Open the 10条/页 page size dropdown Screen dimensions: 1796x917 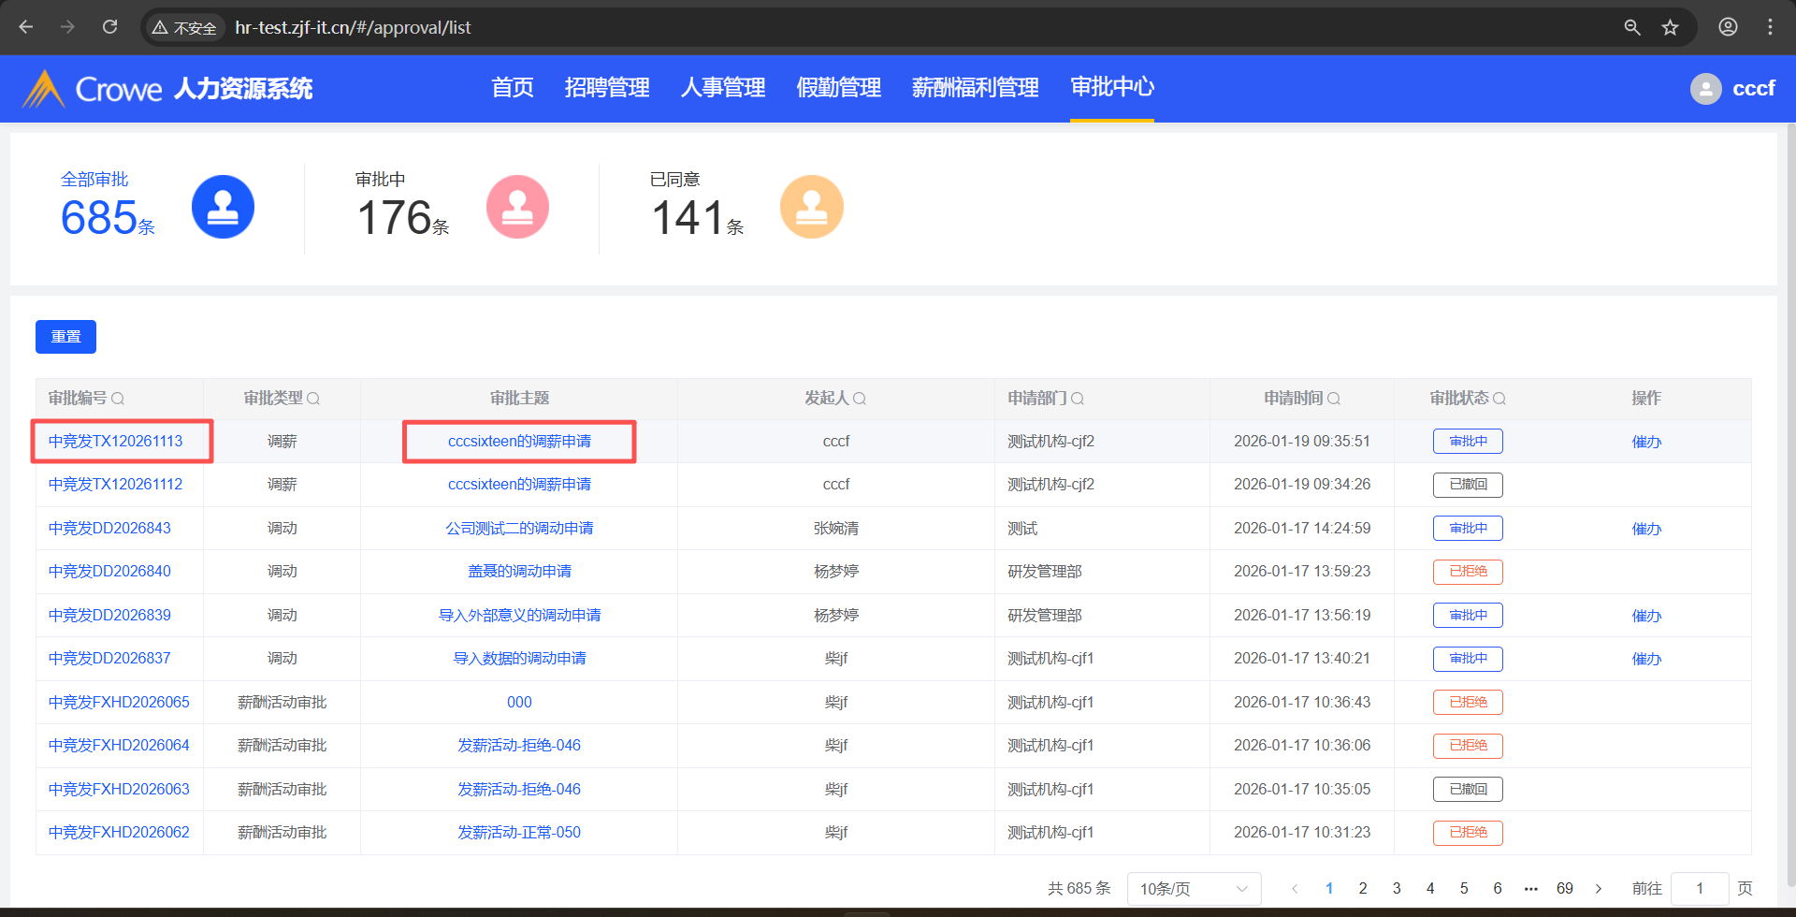tap(1193, 889)
